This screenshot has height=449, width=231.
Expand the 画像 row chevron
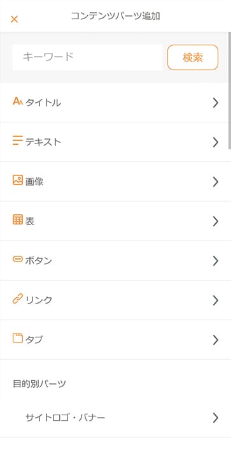216,182
